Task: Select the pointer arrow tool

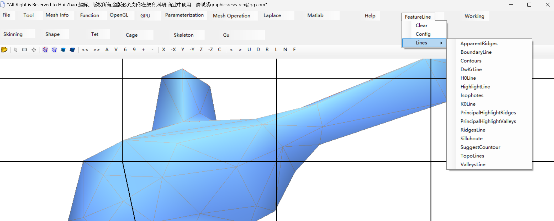Action: tap(15, 49)
